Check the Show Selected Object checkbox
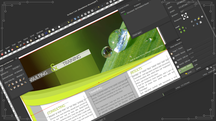 (169, 48)
